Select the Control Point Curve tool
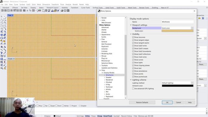This screenshot has width=208, height=117. (5, 19)
